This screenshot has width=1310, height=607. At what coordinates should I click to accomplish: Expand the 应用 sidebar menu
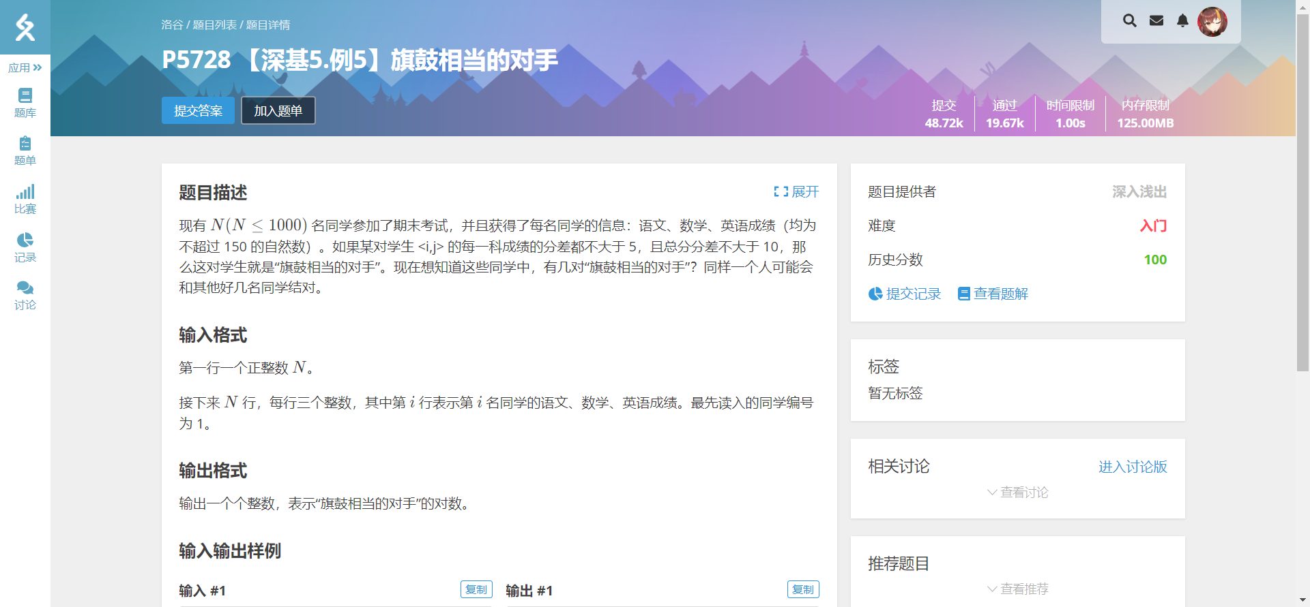pos(25,67)
